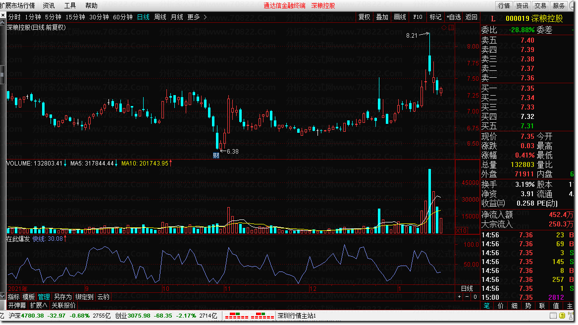Viewport: 578px width, 325px height.
Task: Click the 资讯 button at top right
Action: [522, 5]
